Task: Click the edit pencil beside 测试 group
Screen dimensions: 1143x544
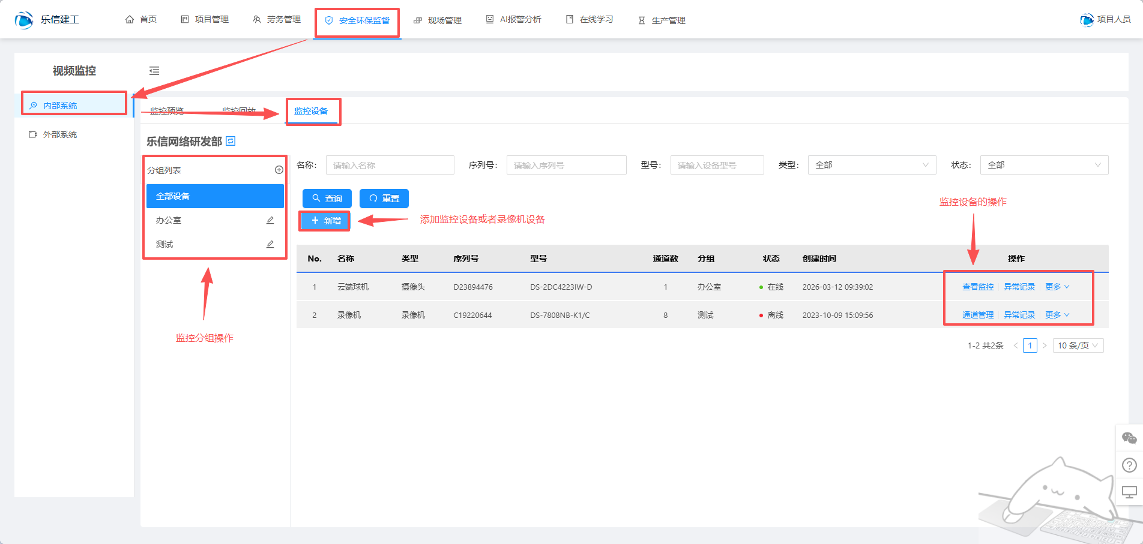Action: [270, 244]
